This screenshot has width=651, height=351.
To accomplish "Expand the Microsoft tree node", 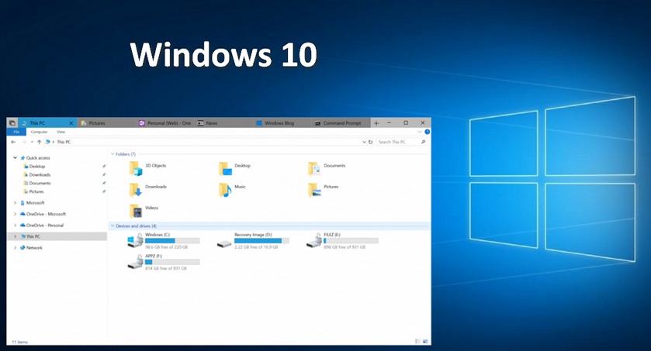I will (15, 203).
